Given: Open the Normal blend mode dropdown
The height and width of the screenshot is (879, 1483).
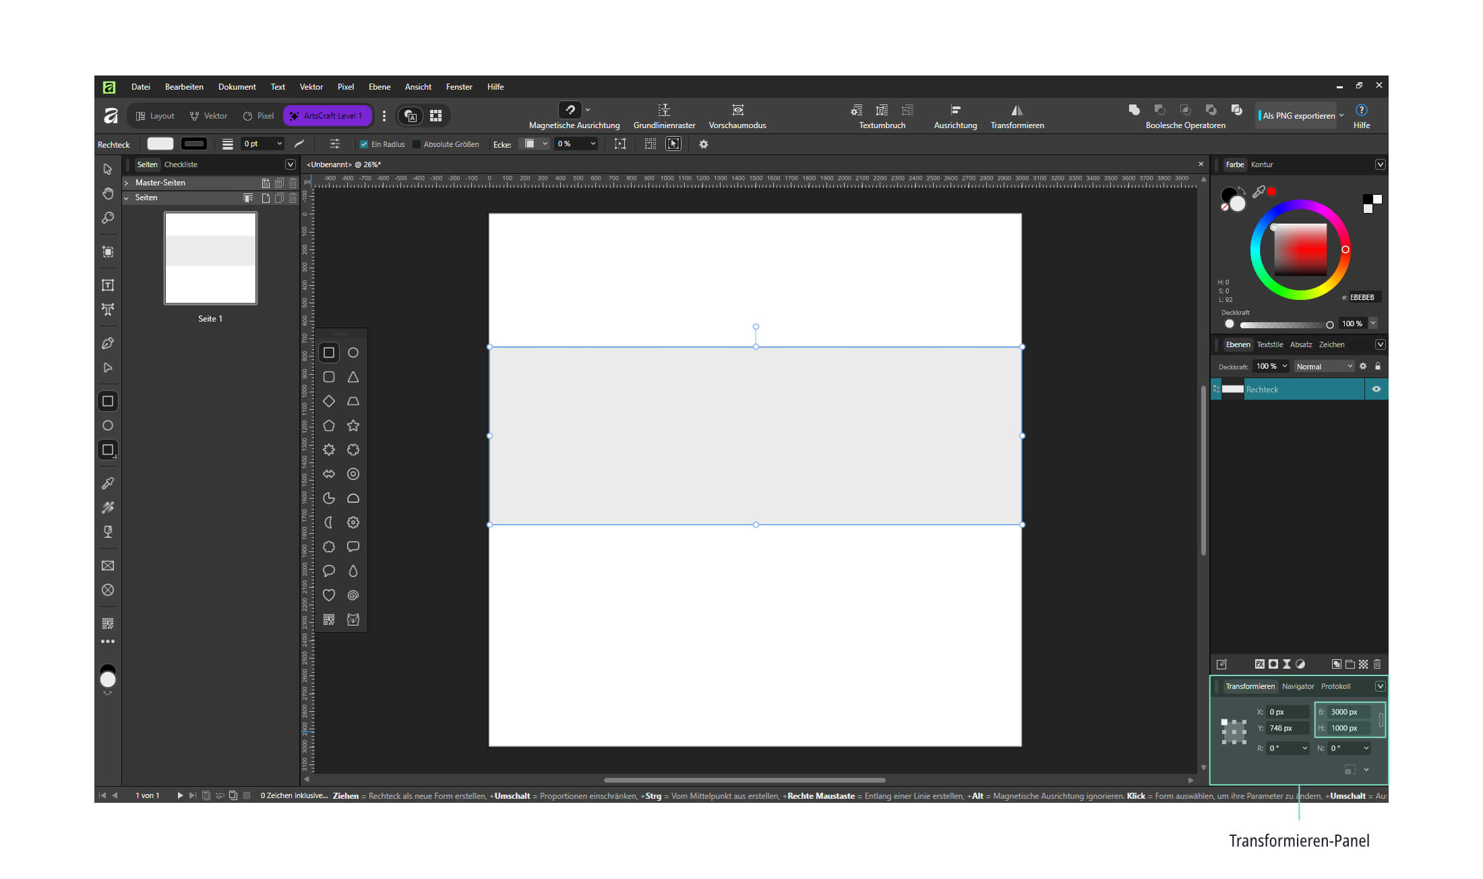Looking at the screenshot, I should click(x=1324, y=366).
